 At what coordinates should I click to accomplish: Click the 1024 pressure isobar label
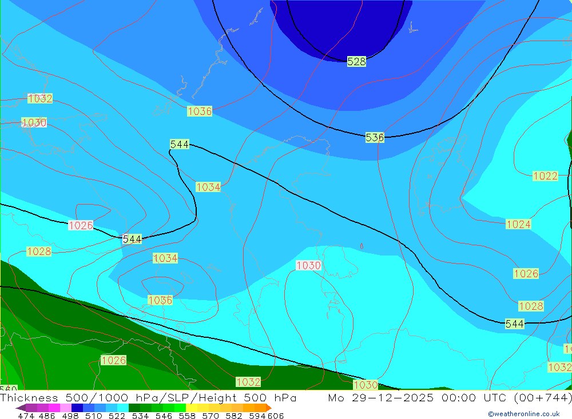click(x=518, y=224)
